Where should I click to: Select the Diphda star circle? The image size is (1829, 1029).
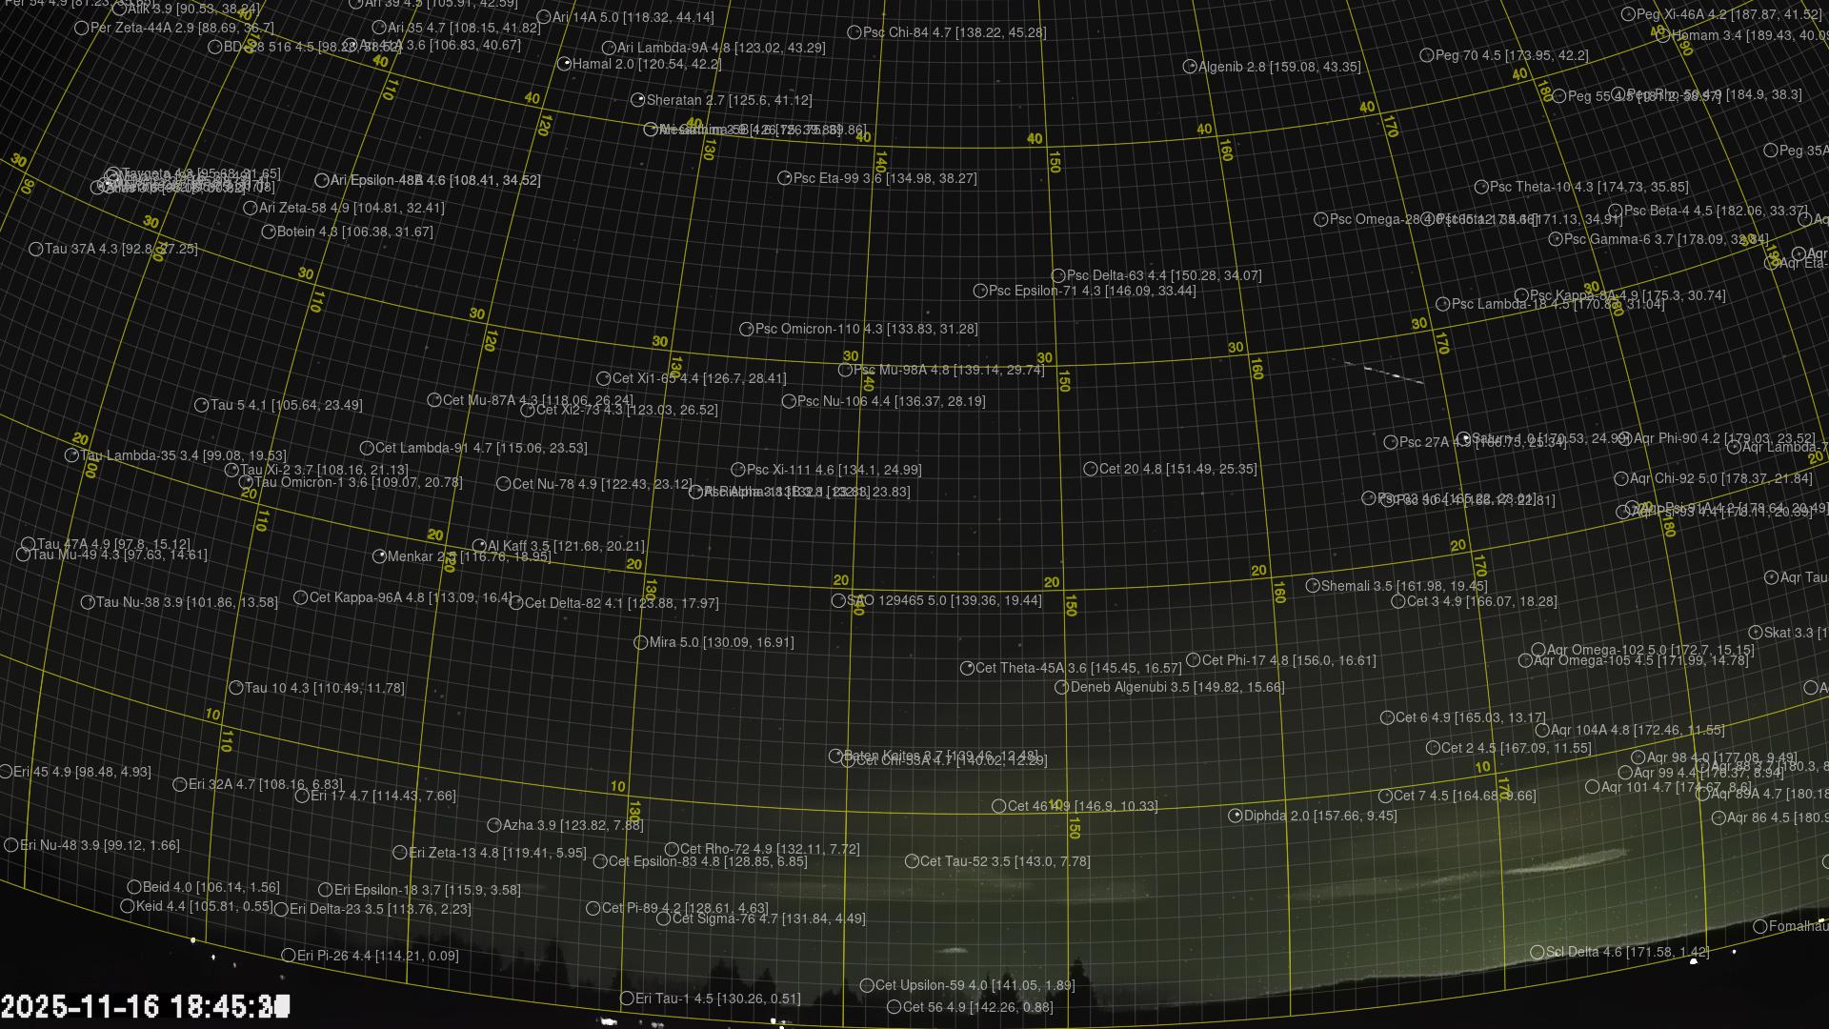tap(1236, 816)
